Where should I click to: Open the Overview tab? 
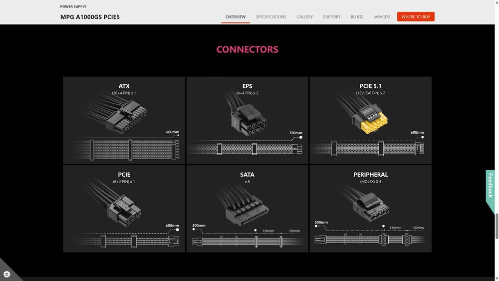click(236, 17)
